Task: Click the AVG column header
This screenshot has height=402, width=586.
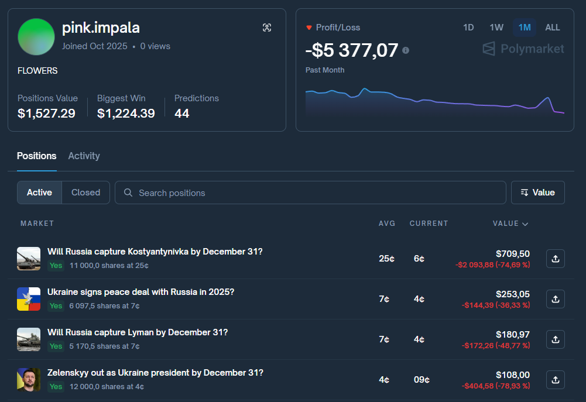Action: 387,224
